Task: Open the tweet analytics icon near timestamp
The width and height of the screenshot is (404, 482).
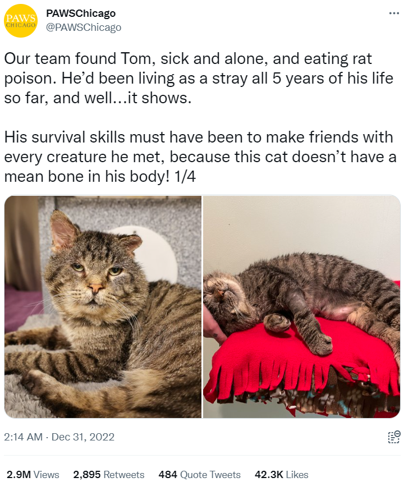Action: coord(394,437)
